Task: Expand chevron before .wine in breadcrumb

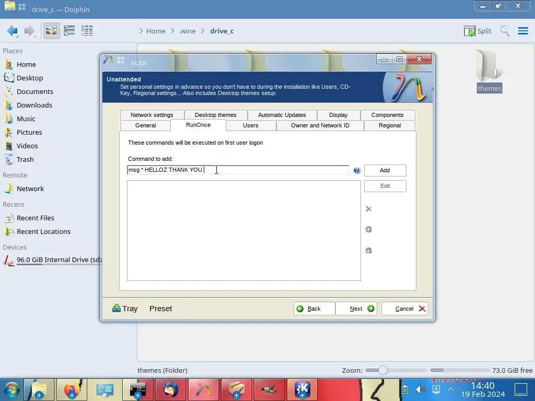Action: coord(172,31)
